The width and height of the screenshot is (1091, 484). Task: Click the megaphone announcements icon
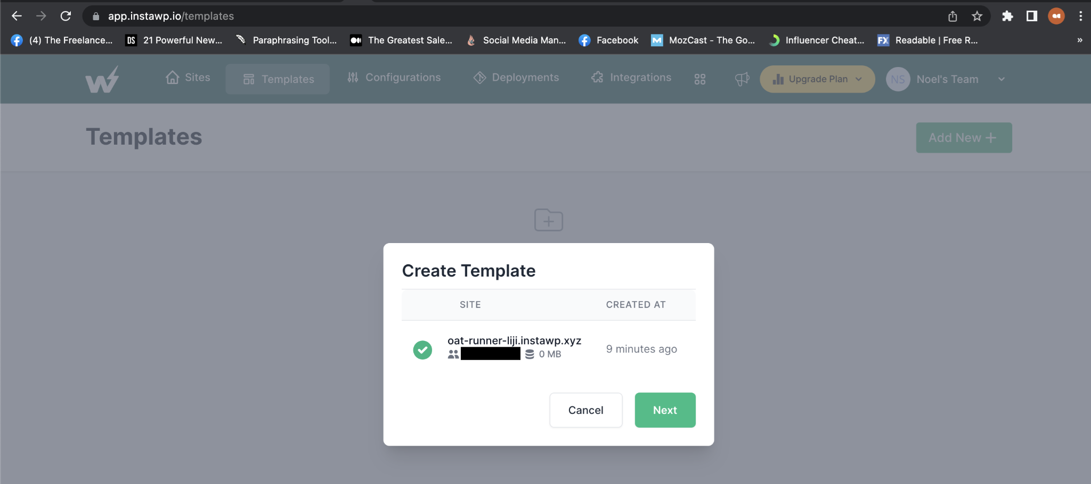(742, 79)
